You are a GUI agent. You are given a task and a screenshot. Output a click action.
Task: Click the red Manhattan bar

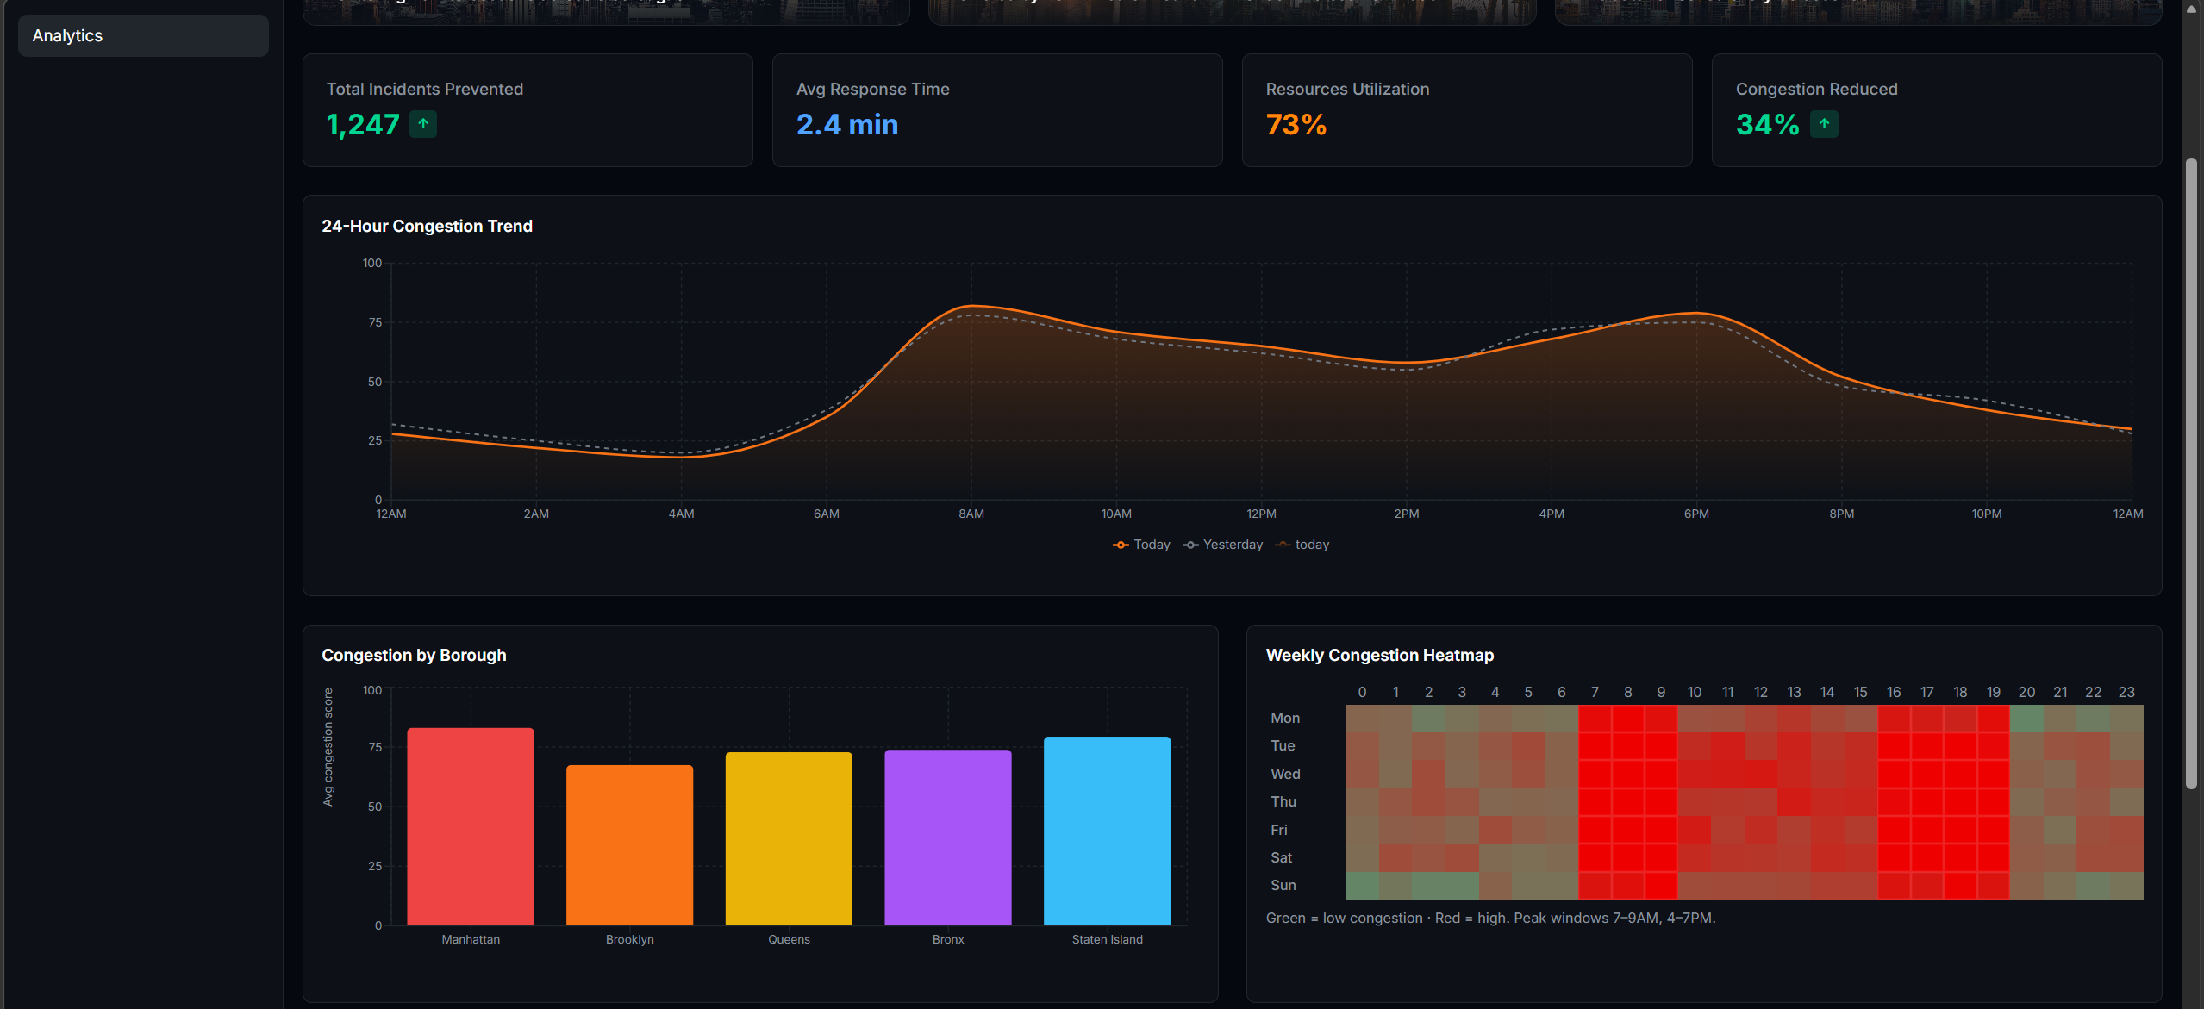tap(471, 826)
